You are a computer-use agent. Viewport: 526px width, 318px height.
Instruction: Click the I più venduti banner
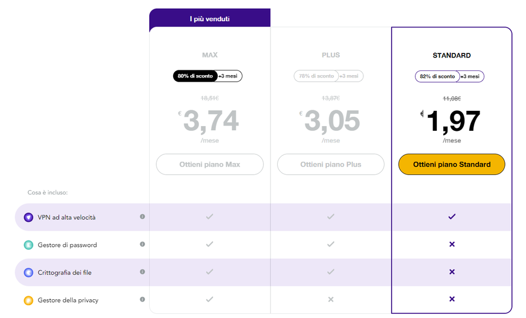tap(210, 19)
